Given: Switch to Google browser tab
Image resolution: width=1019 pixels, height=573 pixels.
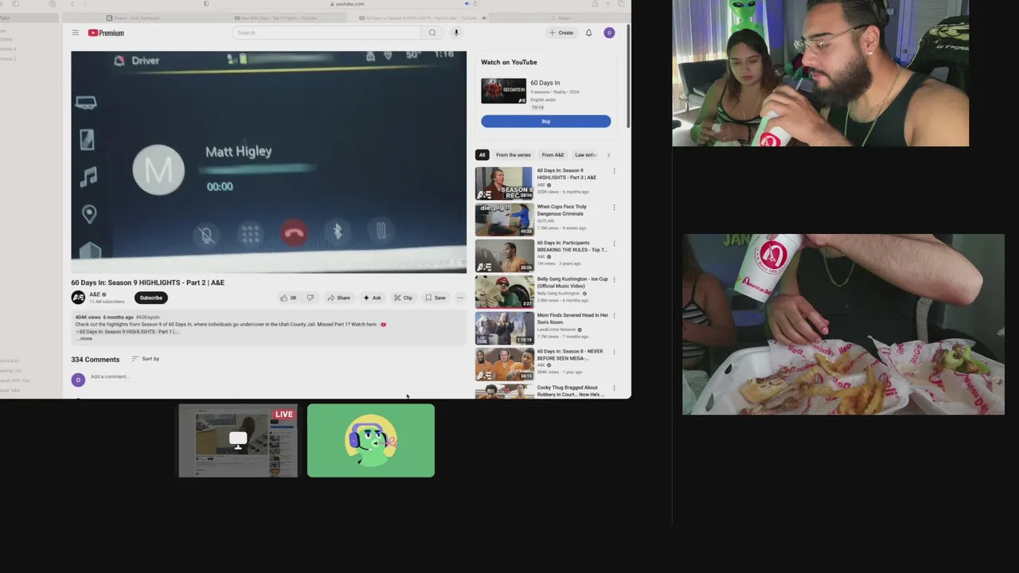Looking at the screenshot, I should pyautogui.click(x=560, y=18).
